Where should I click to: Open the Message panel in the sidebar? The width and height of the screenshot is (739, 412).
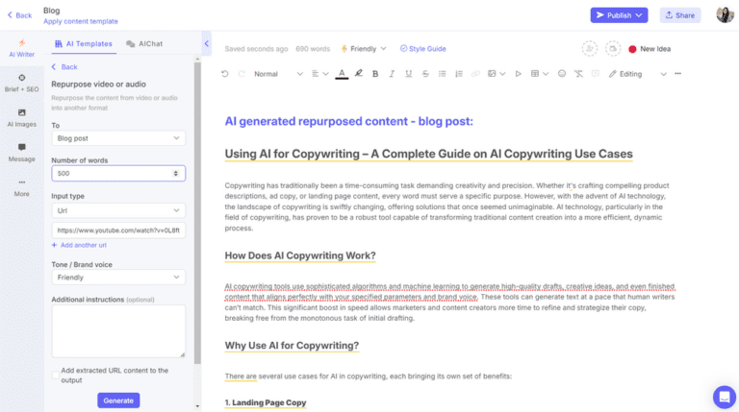tap(21, 152)
